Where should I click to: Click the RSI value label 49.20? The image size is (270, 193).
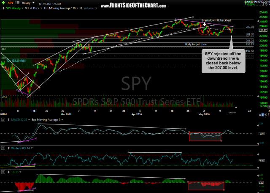262,161
